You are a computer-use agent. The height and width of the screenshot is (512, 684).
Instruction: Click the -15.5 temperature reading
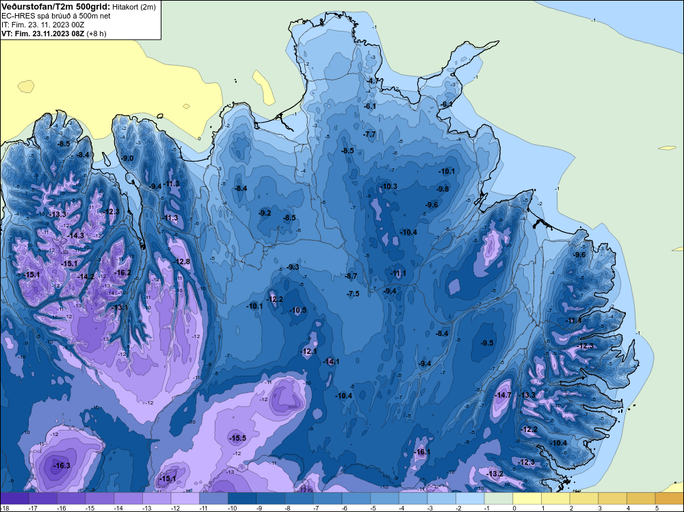click(x=238, y=438)
